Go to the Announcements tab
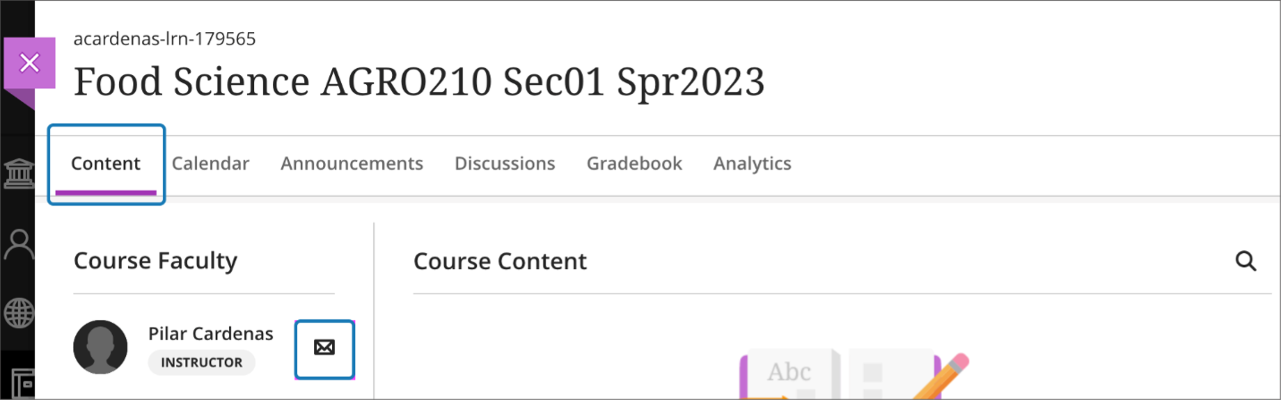The width and height of the screenshot is (1282, 402). click(352, 164)
